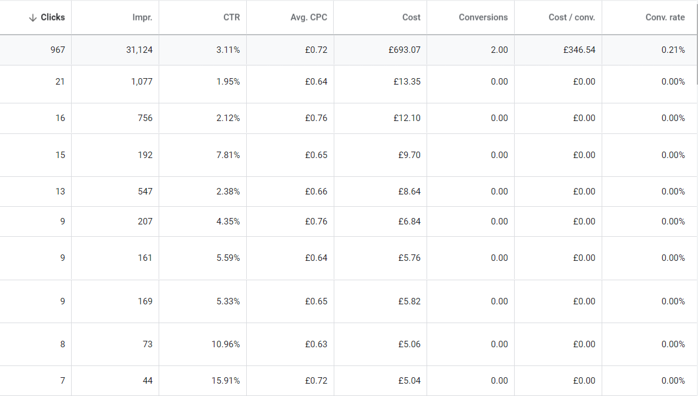Image resolution: width=698 pixels, height=396 pixels.
Task: Click the 1,077 impressions cell
Action: pyautogui.click(x=142, y=82)
